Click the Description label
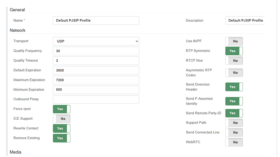The height and width of the screenshot is (157, 280). click(195, 21)
